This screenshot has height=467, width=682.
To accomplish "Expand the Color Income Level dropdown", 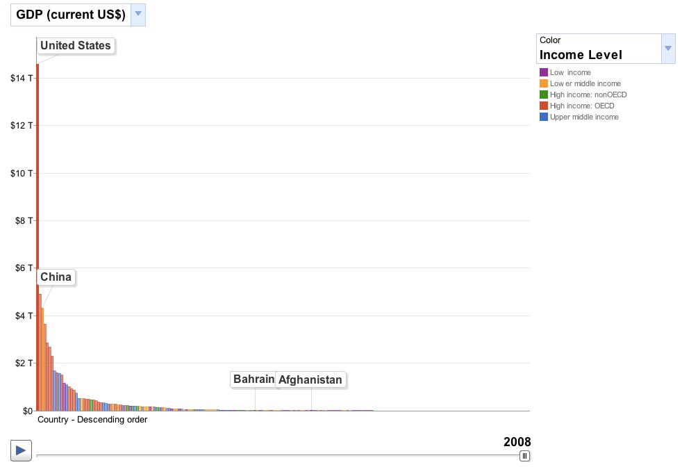I will pos(668,49).
